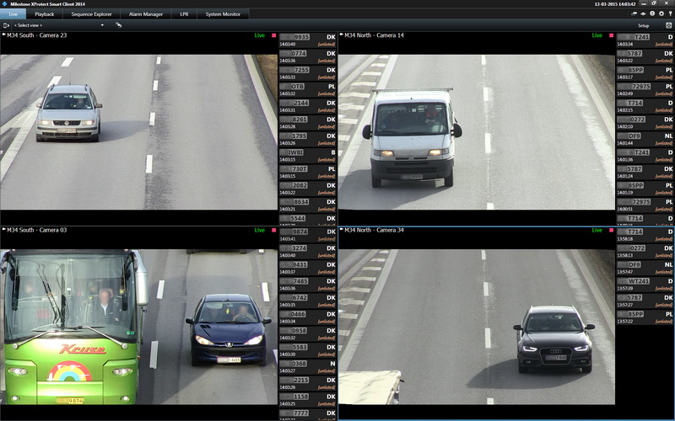Open the help question mark icon

651,14
